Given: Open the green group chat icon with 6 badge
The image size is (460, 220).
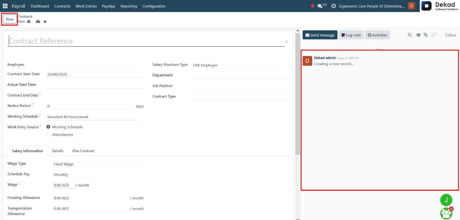Looking at the screenshot, I should 446,213.
